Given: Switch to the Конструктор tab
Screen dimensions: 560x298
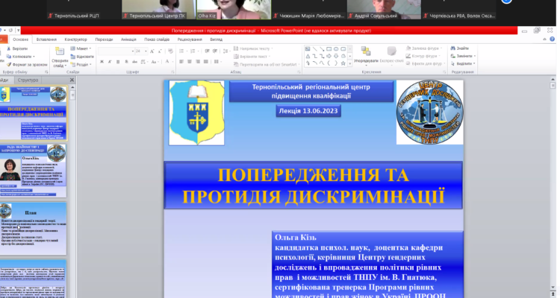Looking at the screenshot, I should (75, 39).
